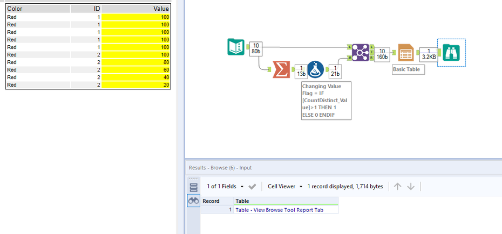Open 'Table - View Browse Tool Report Tab' link
502x234 pixels.
pos(279,210)
